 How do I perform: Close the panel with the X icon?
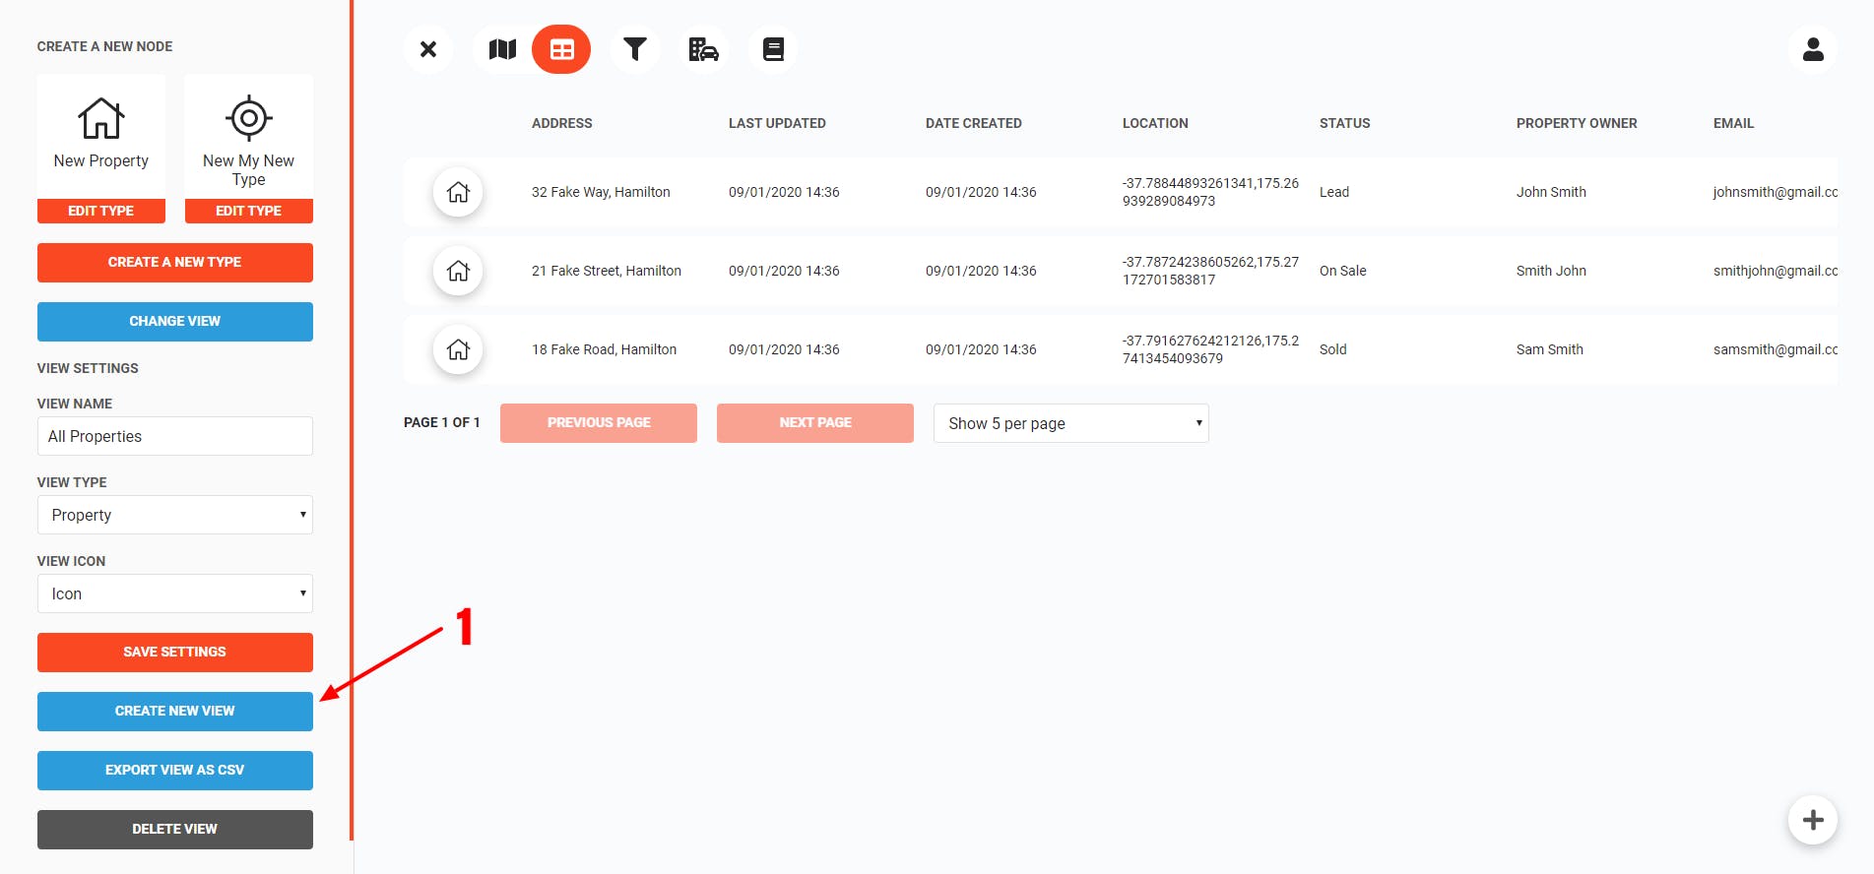click(x=428, y=49)
